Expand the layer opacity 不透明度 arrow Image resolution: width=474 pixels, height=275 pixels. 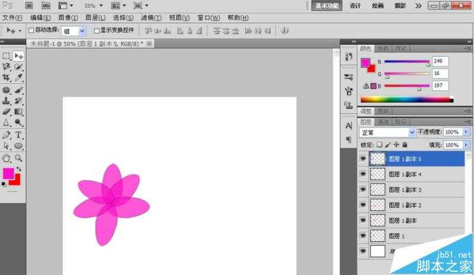467,132
